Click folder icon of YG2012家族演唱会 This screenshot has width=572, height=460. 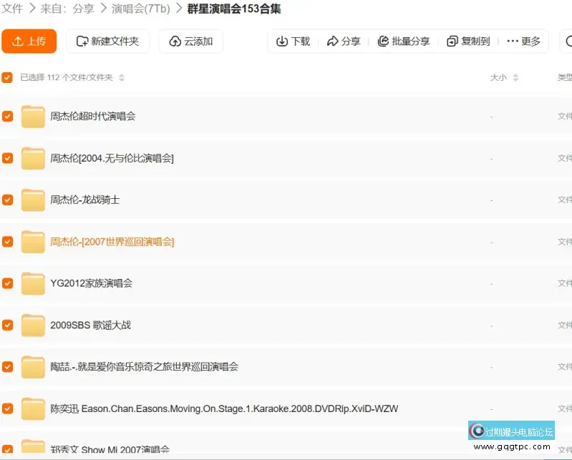pos(33,283)
